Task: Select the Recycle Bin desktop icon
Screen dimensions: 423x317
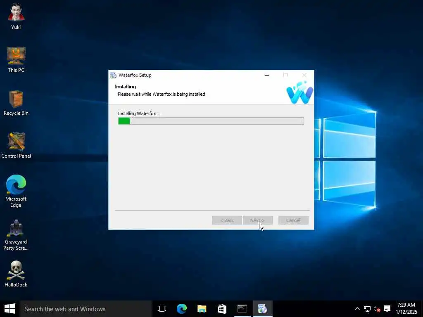Action: click(16, 103)
